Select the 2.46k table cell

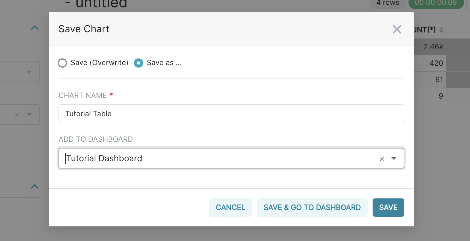(433, 47)
